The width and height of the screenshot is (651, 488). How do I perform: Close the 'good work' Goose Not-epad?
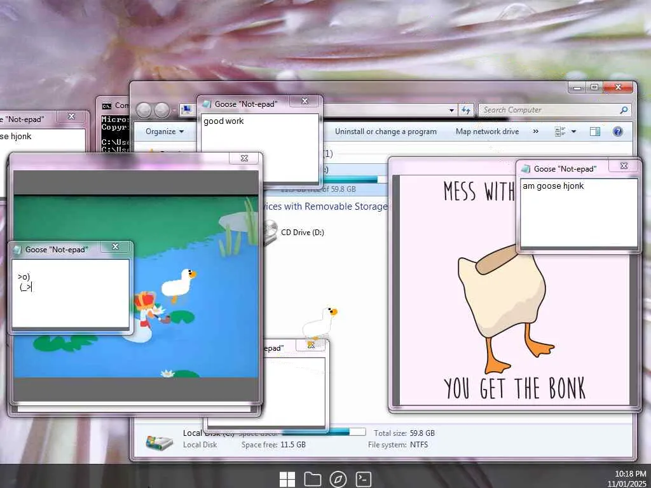click(305, 101)
